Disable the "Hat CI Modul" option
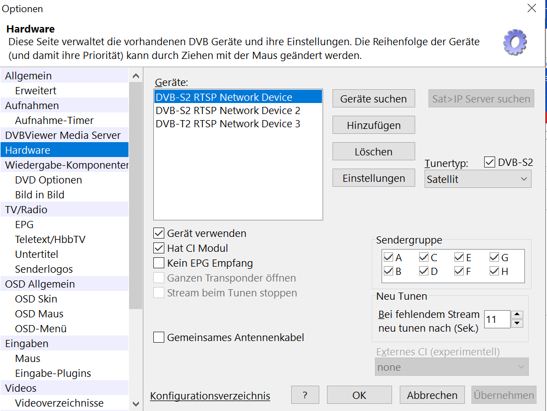Viewport: 547px width, 411px height. point(159,248)
